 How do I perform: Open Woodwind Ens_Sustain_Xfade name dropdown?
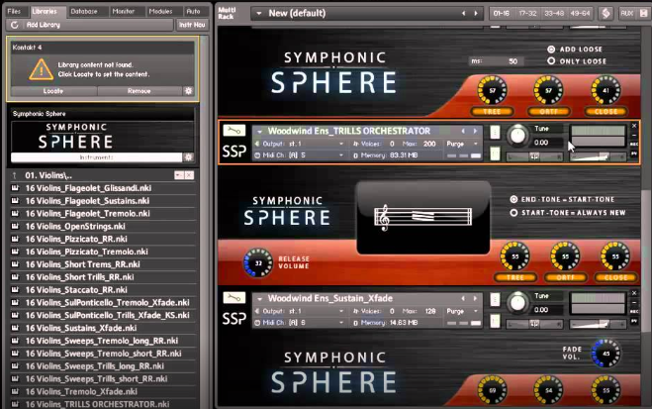pyautogui.click(x=259, y=298)
